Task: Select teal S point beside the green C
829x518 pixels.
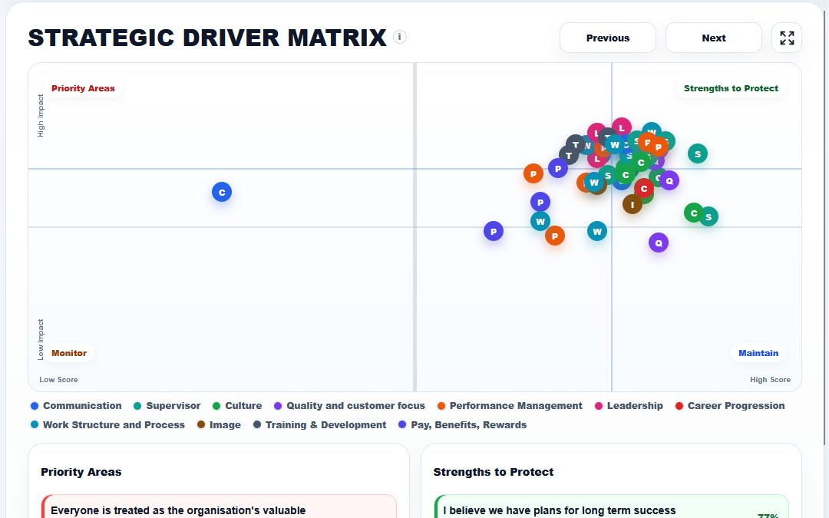Action: (709, 216)
